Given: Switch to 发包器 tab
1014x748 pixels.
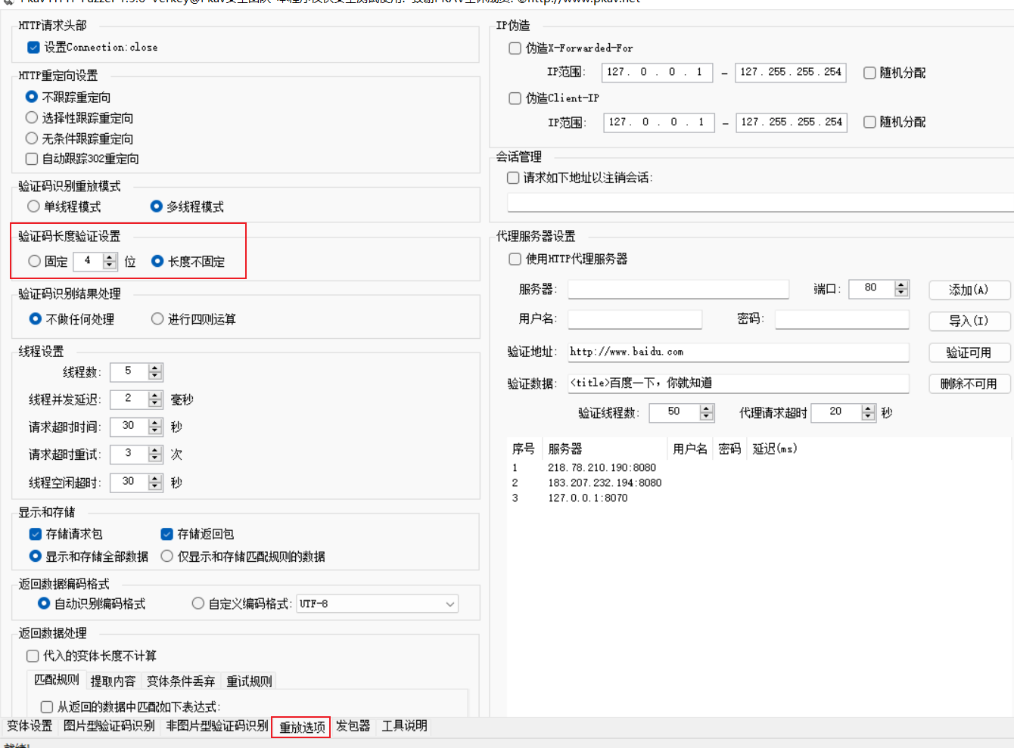Looking at the screenshot, I should pyautogui.click(x=353, y=726).
